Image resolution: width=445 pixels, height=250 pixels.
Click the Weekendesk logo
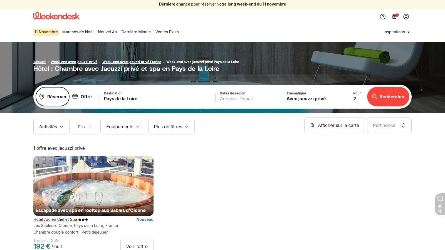[x=56, y=16]
